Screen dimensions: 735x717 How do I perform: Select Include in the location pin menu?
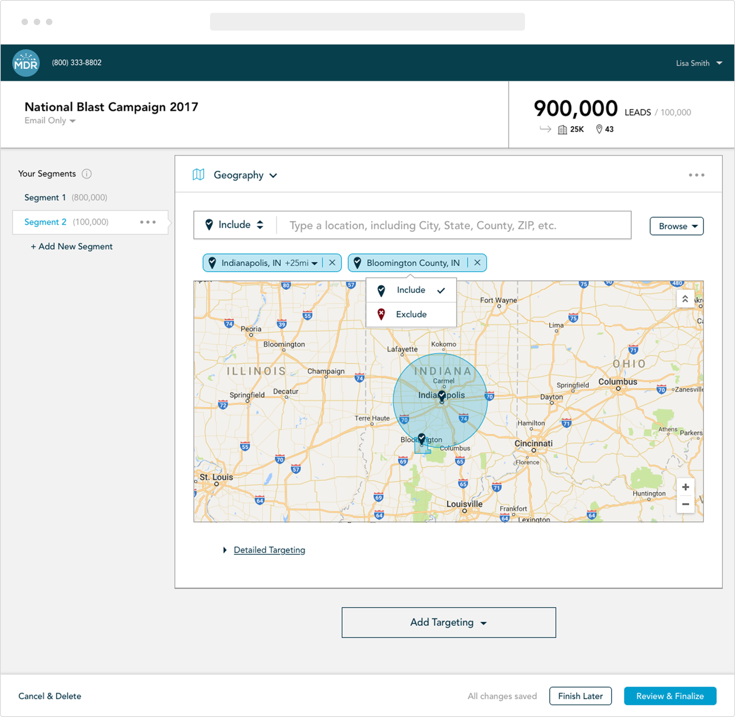click(x=411, y=290)
